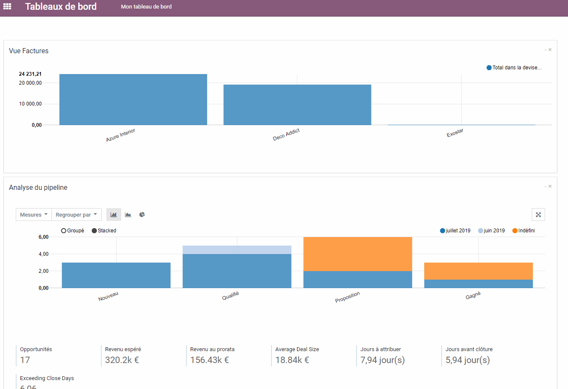Click orange segment of Gagné bar

click(479, 271)
